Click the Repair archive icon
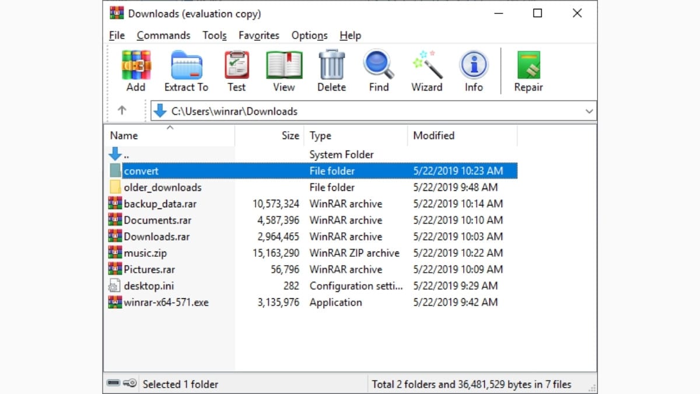 [528, 67]
